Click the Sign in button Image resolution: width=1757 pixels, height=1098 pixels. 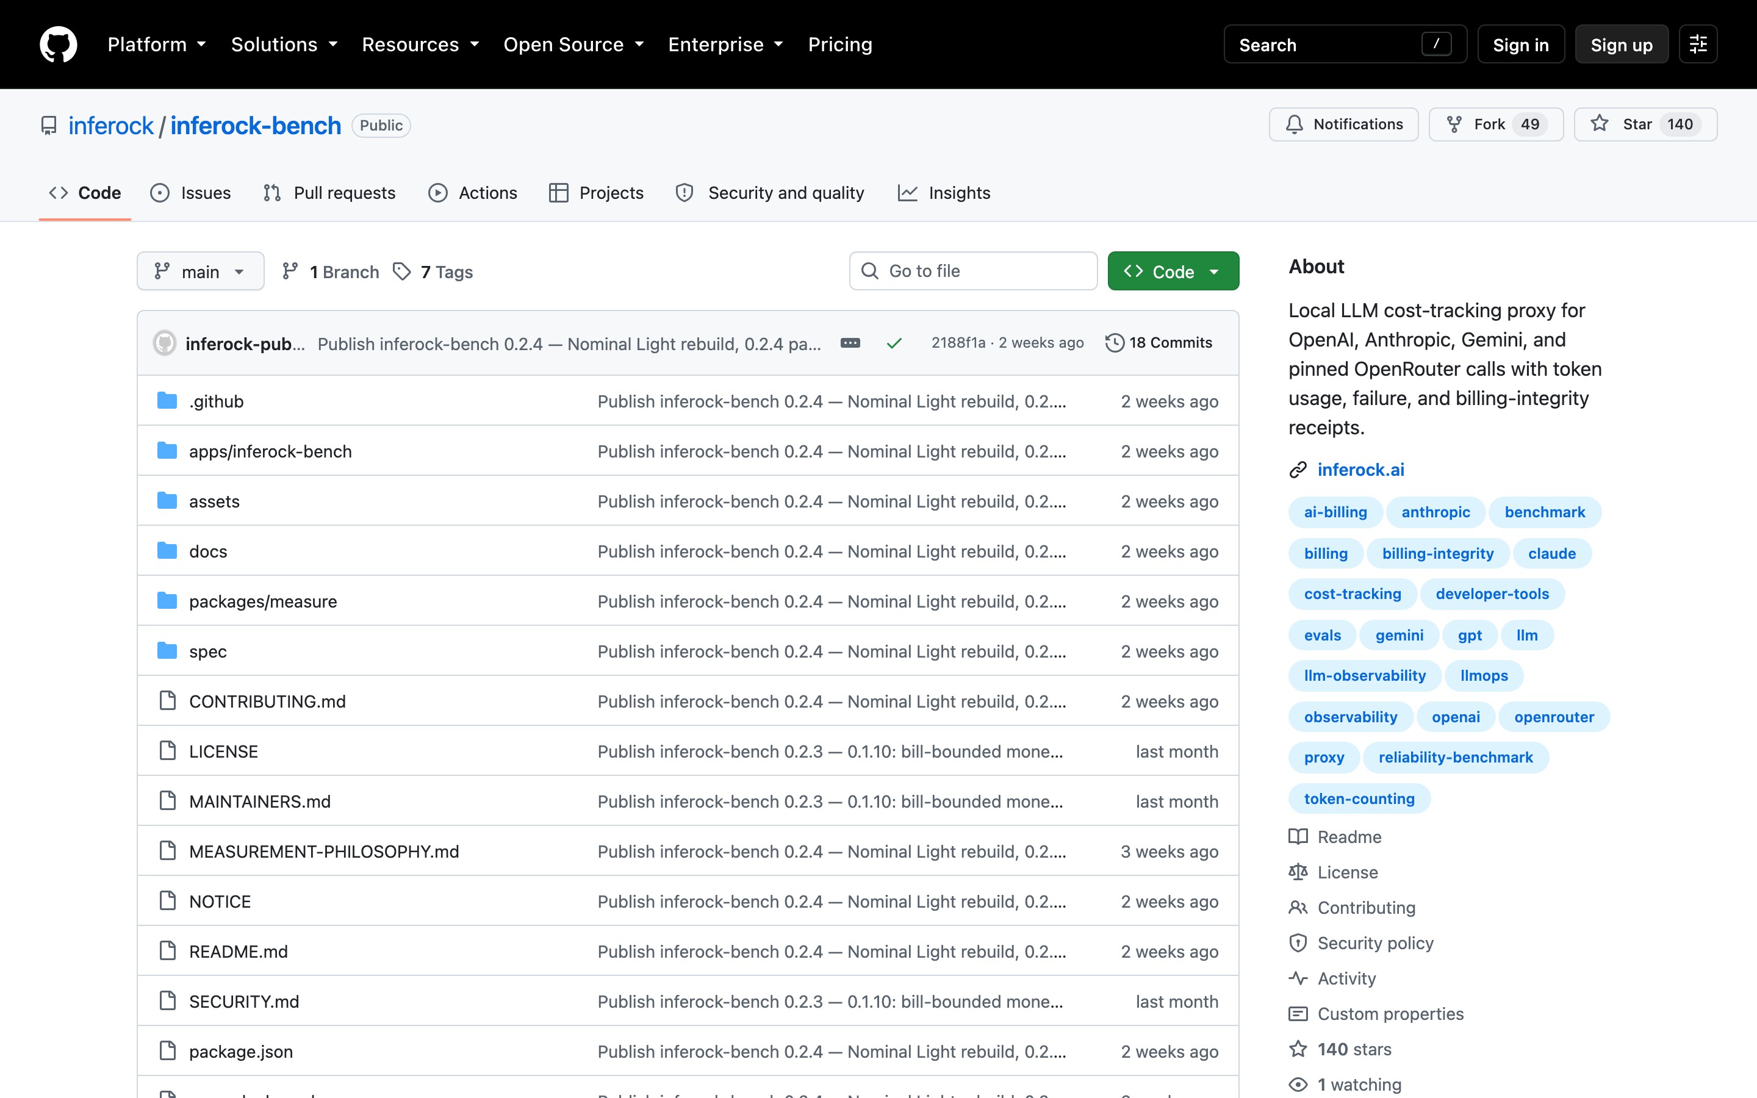click(x=1521, y=45)
